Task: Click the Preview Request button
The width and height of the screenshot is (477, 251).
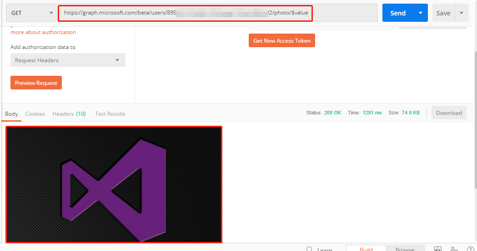Action: click(36, 83)
